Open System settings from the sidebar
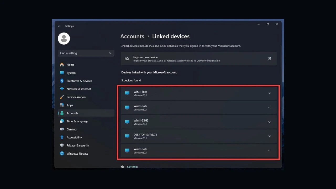The width and height of the screenshot is (336, 189). click(62, 73)
